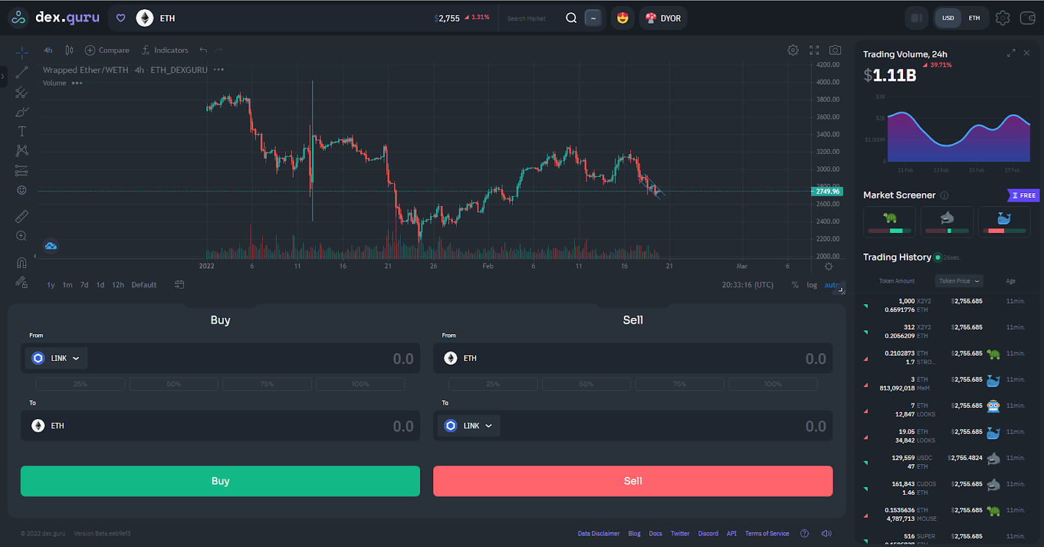Open the LINK token dropdown in Sell
Screen dimensions: 1044x547
coord(469,426)
